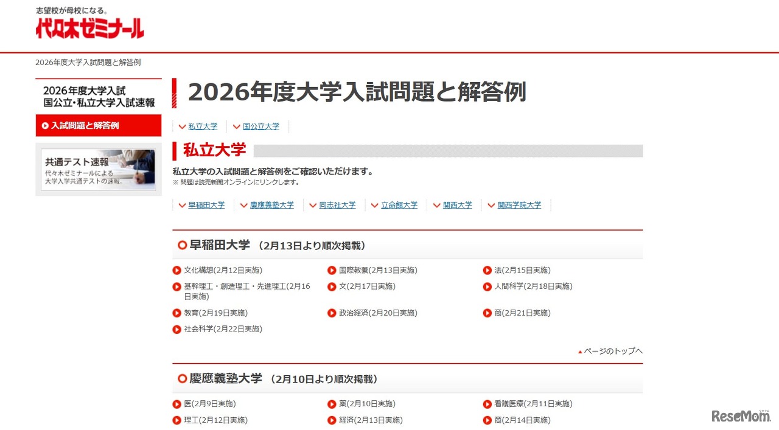This screenshot has width=779, height=430.
Task: Jump to the 慶應義塾大学 section link
Action: 271,206
